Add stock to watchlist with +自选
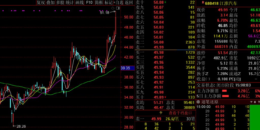The height and width of the screenshot is (130, 260). pyautogui.click(x=119, y=3)
